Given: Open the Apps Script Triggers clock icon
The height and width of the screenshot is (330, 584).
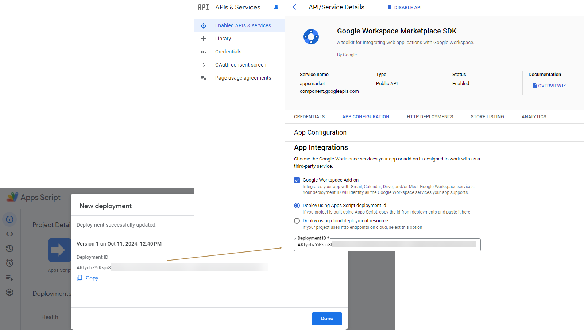Looking at the screenshot, I should coord(10,263).
